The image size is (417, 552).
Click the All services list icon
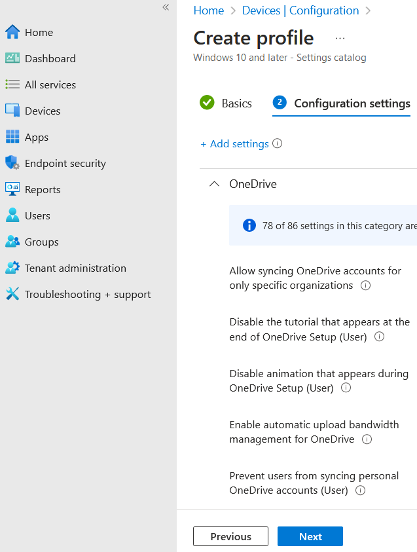click(x=12, y=84)
